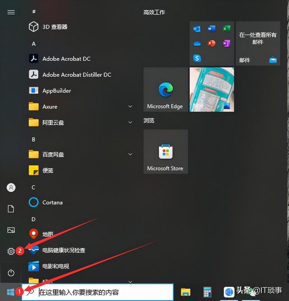Click the Outlook icon in Office tile
Viewport: 289px width, 301px height.
click(x=197, y=29)
